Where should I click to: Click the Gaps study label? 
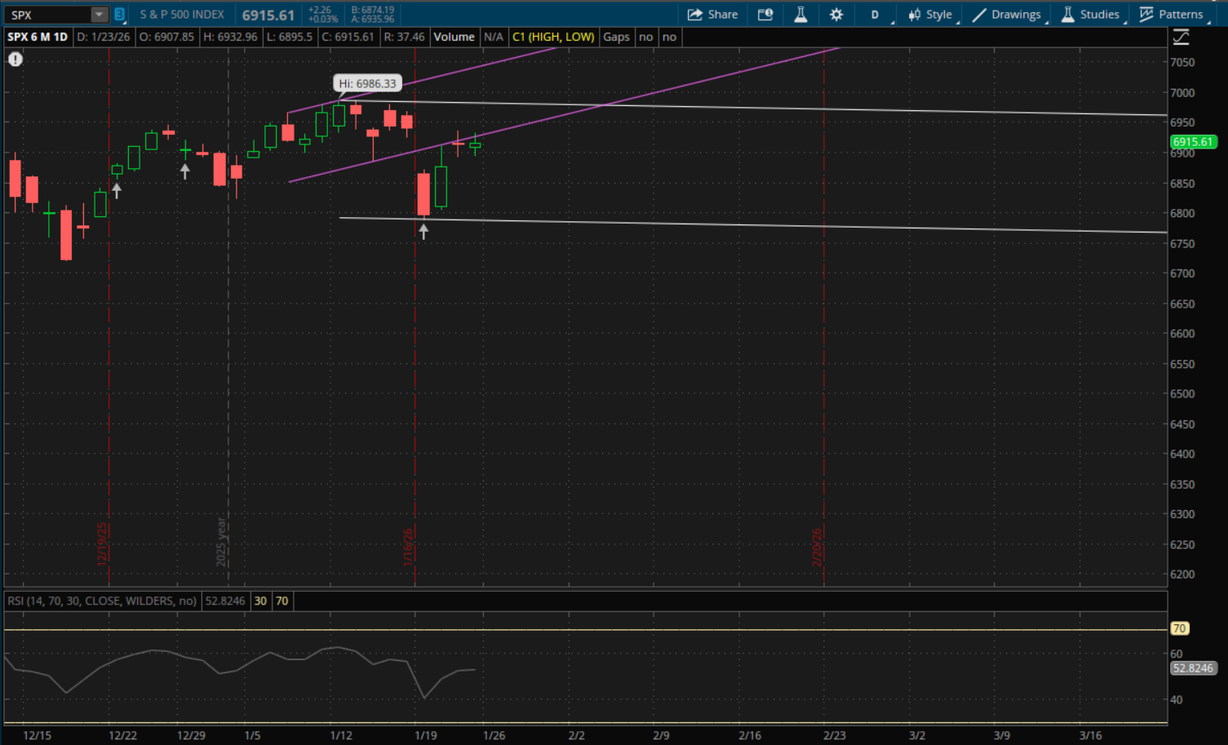616,37
